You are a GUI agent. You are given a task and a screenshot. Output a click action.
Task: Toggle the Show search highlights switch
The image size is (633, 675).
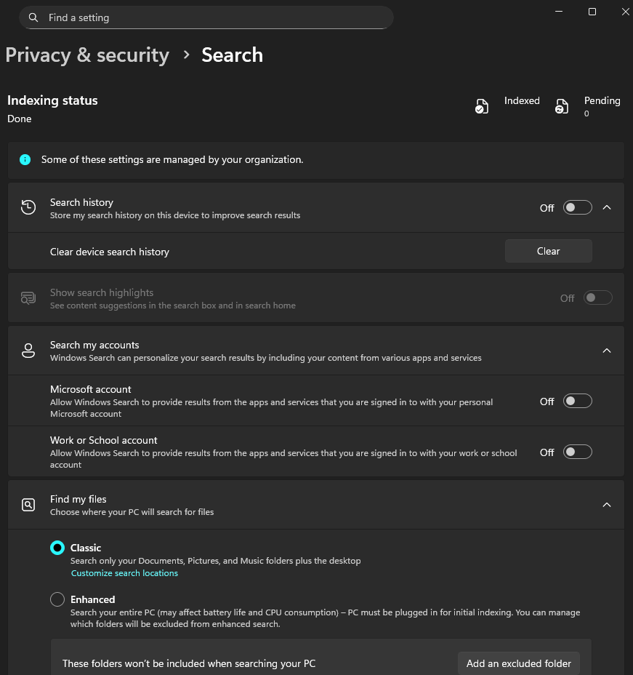597,297
